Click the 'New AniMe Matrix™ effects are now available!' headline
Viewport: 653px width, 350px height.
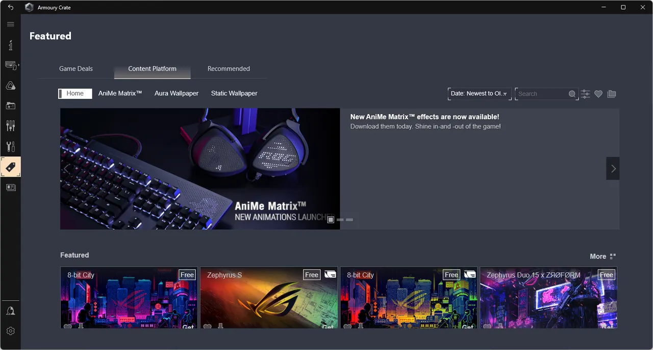pyautogui.click(x=424, y=117)
